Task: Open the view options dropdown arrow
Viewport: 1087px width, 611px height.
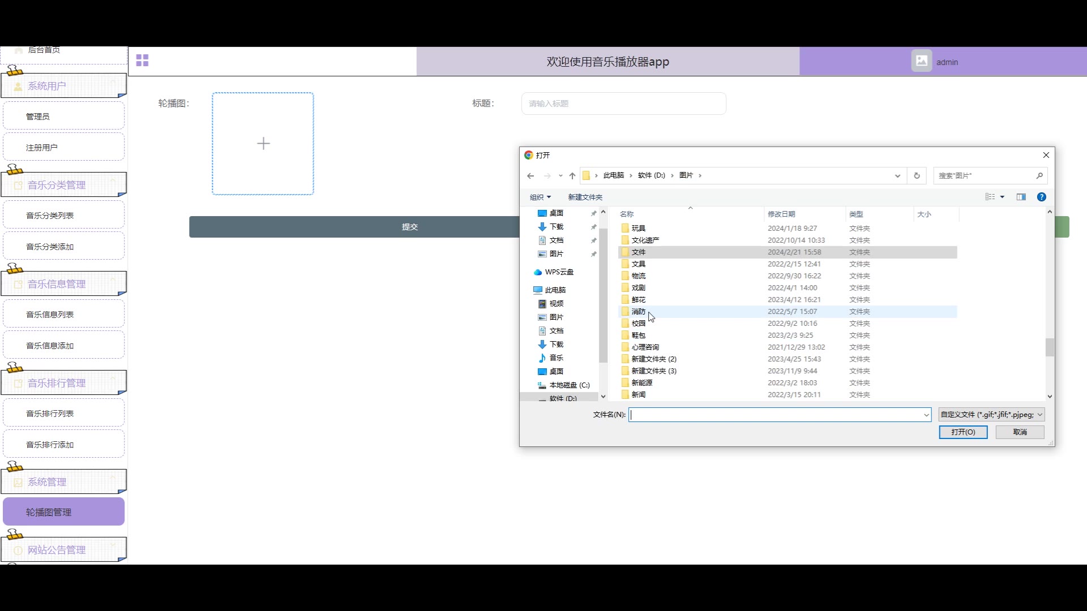Action: 1002,197
